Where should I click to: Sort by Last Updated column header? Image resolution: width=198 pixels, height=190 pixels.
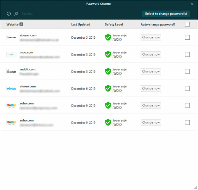click(81, 24)
